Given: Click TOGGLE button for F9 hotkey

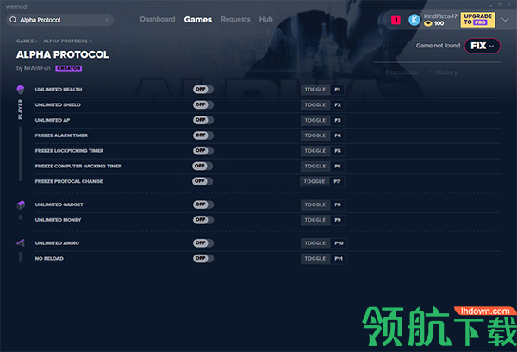Looking at the screenshot, I should point(315,220).
